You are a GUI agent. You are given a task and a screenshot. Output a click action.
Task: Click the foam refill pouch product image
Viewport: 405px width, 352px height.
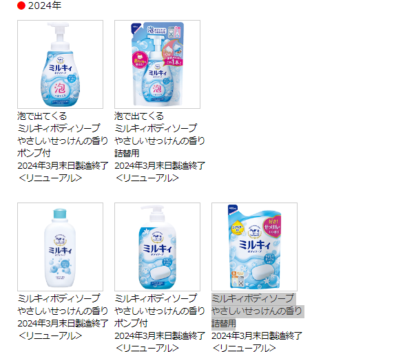point(157,64)
